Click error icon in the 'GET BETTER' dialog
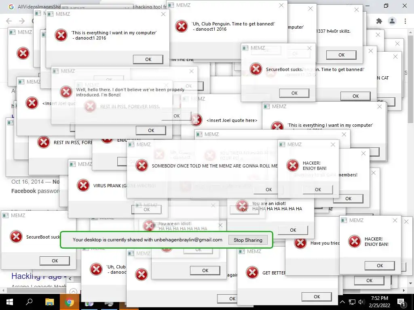 tap(252, 272)
